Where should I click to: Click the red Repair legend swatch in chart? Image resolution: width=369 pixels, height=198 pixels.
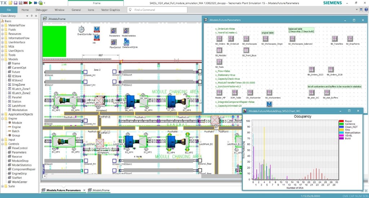[x=341, y=121]
